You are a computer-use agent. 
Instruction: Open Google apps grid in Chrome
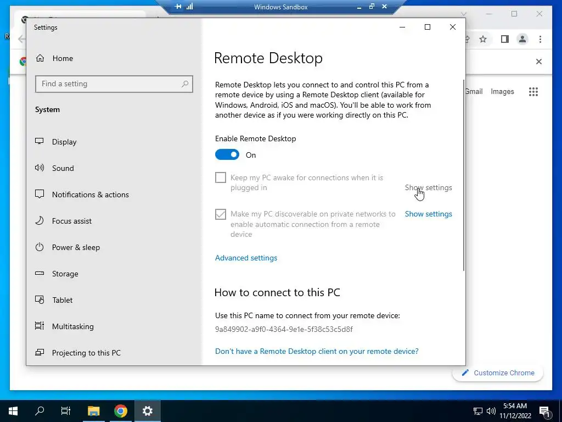pyautogui.click(x=533, y=92)
